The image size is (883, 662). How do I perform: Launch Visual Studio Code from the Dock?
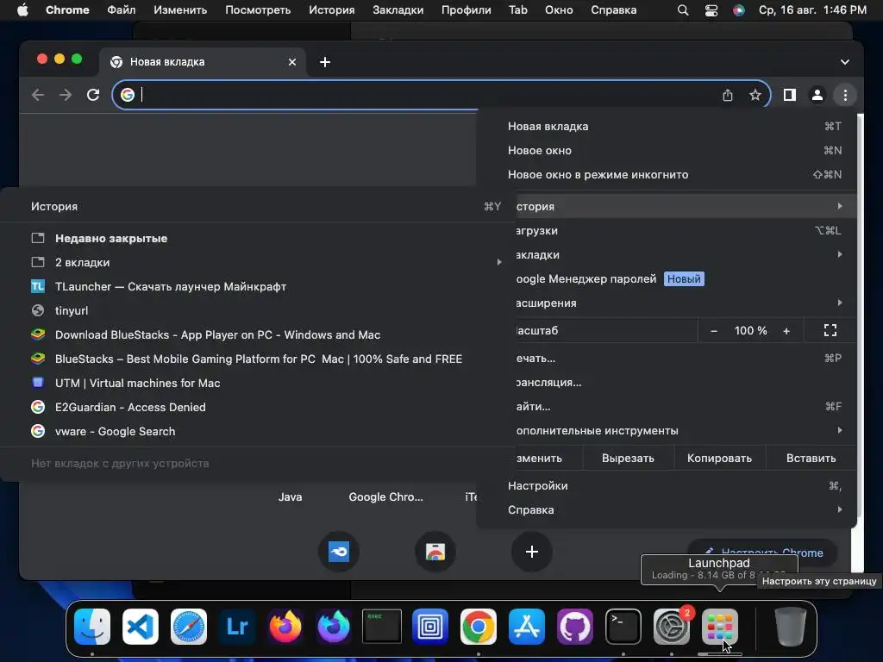tap(141, 626)
